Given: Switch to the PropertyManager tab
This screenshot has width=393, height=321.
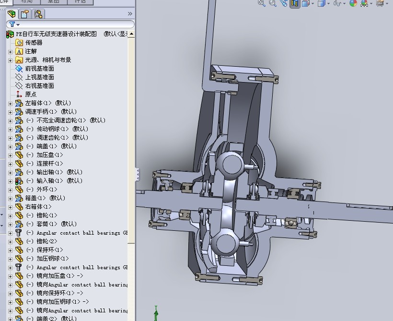Looking at the screenshot, I should click(25, 14).
